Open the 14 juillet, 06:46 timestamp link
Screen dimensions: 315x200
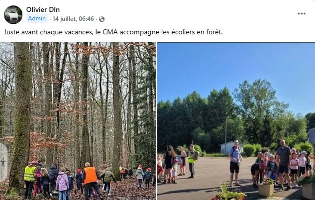tap(73, 19)
